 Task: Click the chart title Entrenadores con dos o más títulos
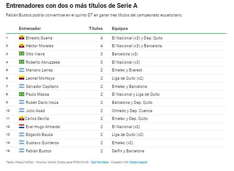point(72,6)
